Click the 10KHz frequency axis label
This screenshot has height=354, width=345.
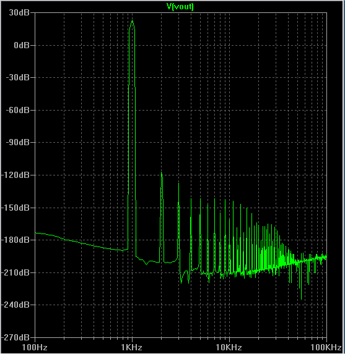pos(229,347)
